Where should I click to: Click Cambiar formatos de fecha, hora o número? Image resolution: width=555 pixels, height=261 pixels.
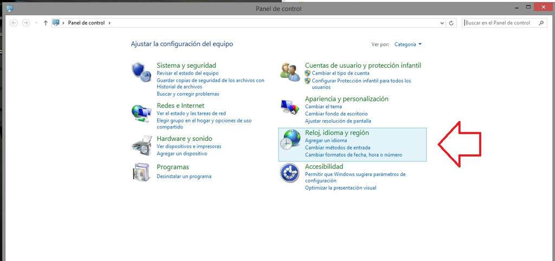353,155
